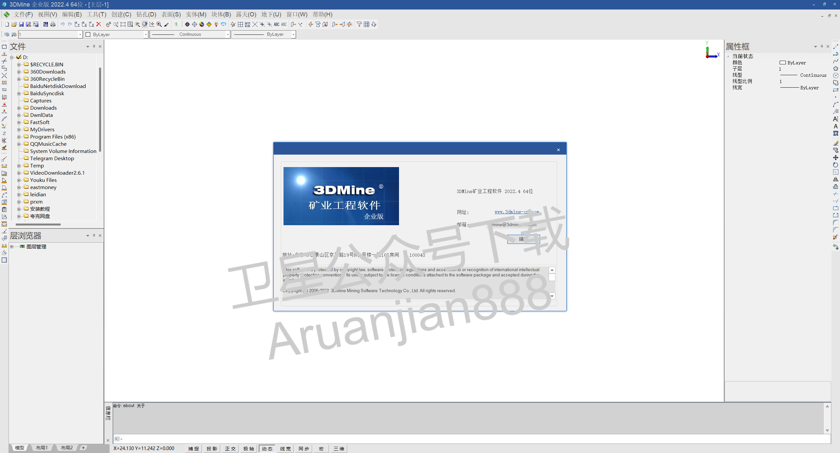Click the ByLayer color swatch in properties
This screenshot has height=453, width=840.
(x=783, y=63)
